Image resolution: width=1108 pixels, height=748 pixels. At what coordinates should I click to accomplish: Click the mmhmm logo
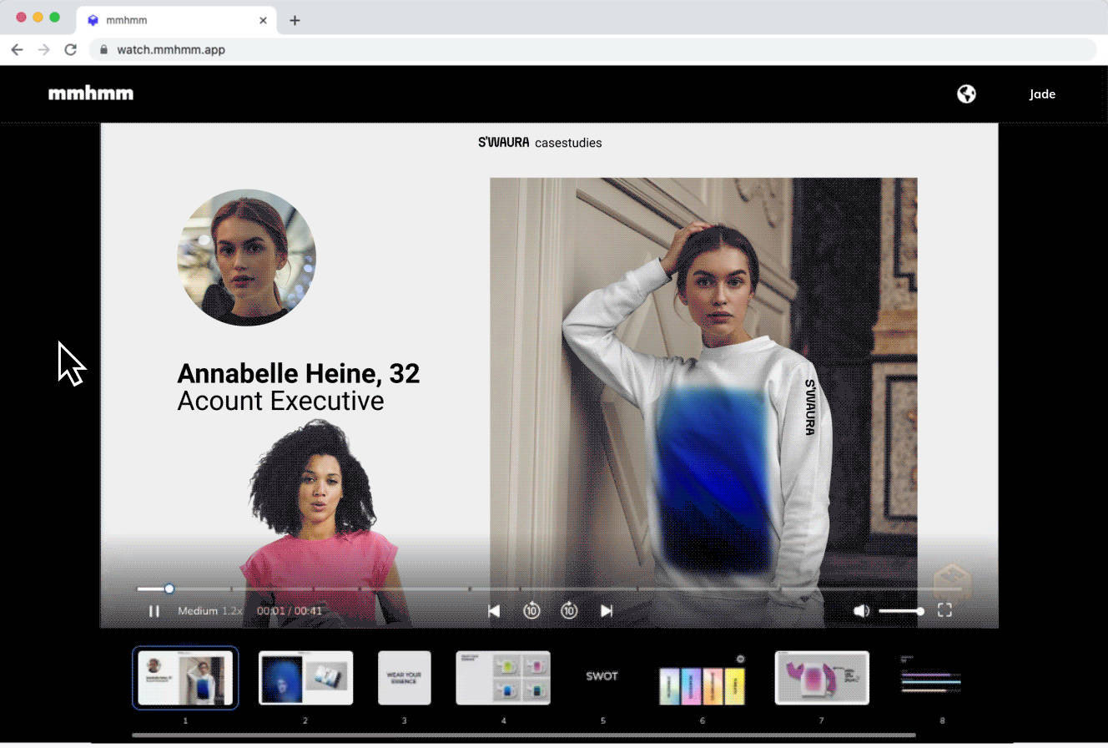pyautogui.click(x=91, y=93)
